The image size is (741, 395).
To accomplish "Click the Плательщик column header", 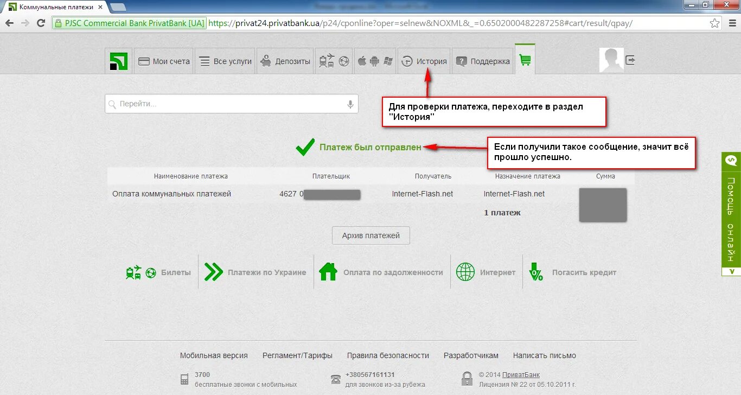I will coord(331,176).
